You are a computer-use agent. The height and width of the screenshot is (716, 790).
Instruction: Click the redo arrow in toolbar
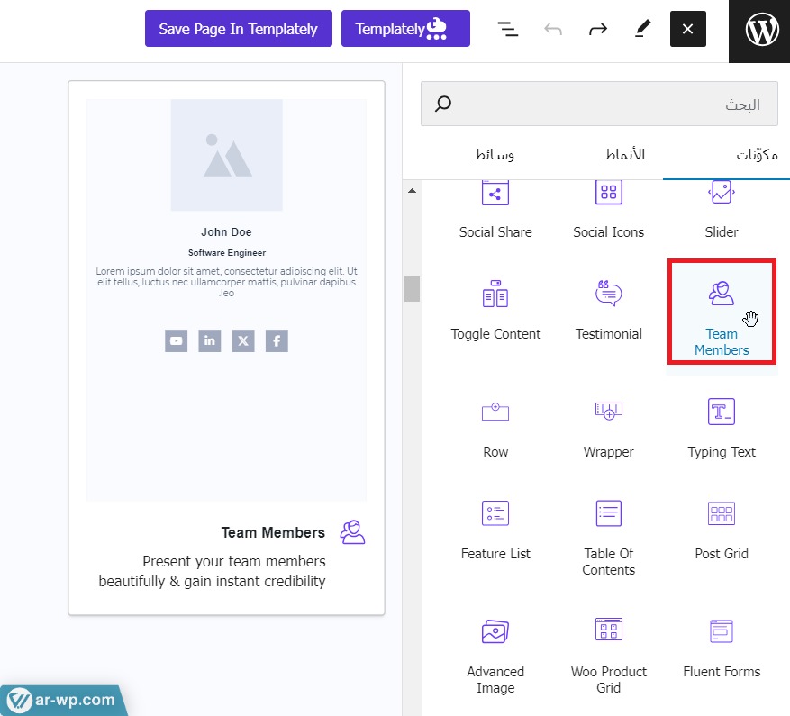tap(598, 29)
